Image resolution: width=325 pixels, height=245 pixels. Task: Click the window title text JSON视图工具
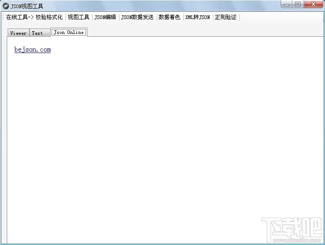point(27,6)
